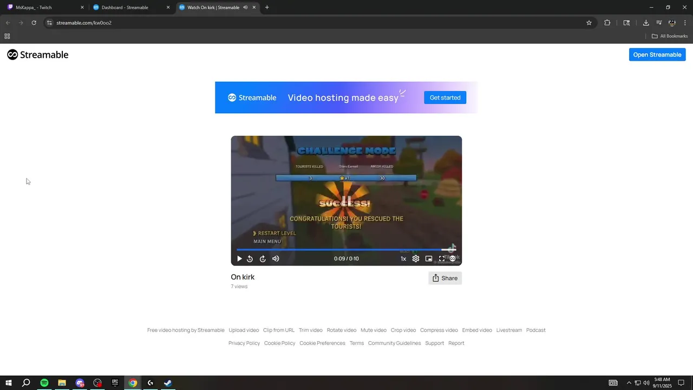The height and width of the screenshot is (390, 693).
Task: Click Get started on the banner
Action: tap(445, 97)
